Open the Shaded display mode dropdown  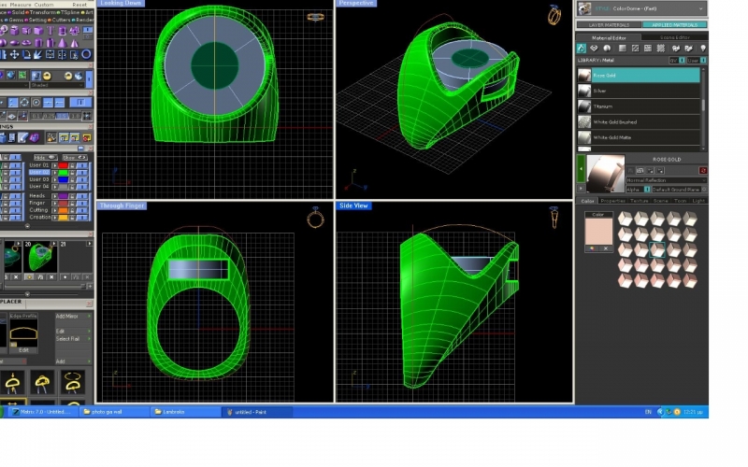point(57,85)
